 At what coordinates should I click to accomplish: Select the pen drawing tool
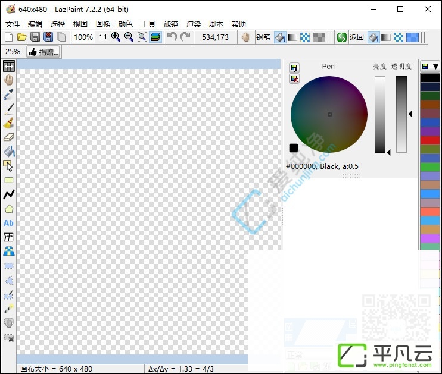[9, 109]
